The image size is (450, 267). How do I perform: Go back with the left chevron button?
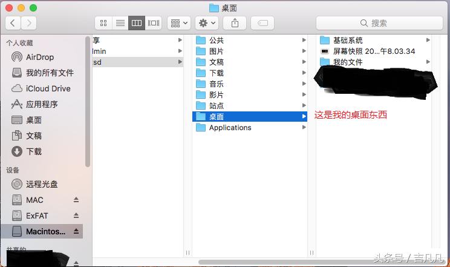[x=13, y=23]
